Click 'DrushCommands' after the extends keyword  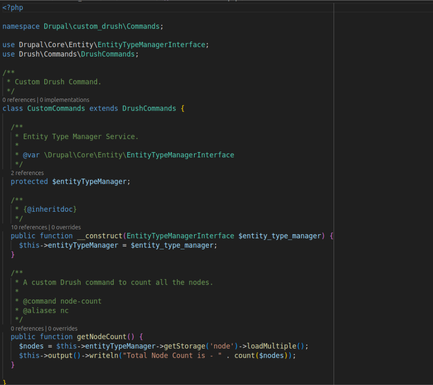click(x=149, y=108)
